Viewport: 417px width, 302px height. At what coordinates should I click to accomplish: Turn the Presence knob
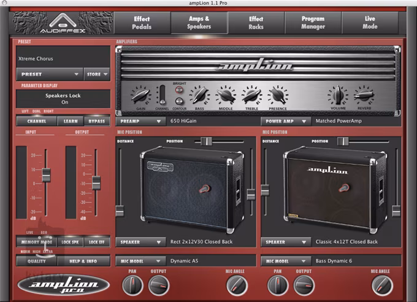(277, 95)
